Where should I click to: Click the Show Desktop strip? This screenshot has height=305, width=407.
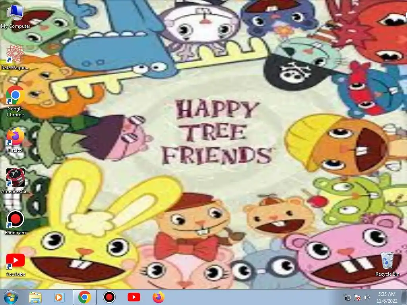click(x=404, y=297)
